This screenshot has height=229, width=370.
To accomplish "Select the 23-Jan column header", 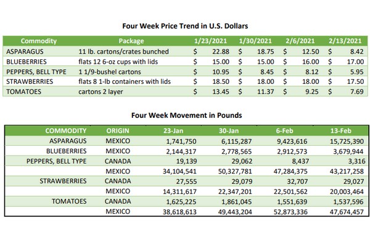I will (x=173, y=131).
